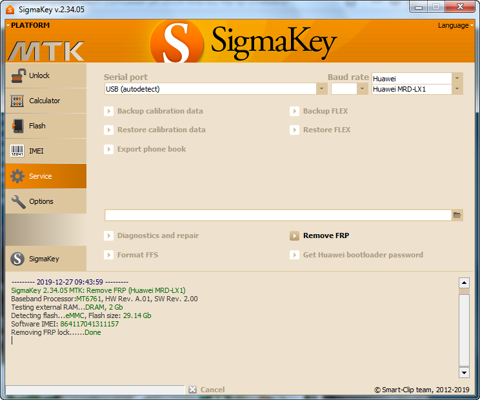480x400 pixels.
Task: Open the Language dropdown menu
Action: pos(455,25)
